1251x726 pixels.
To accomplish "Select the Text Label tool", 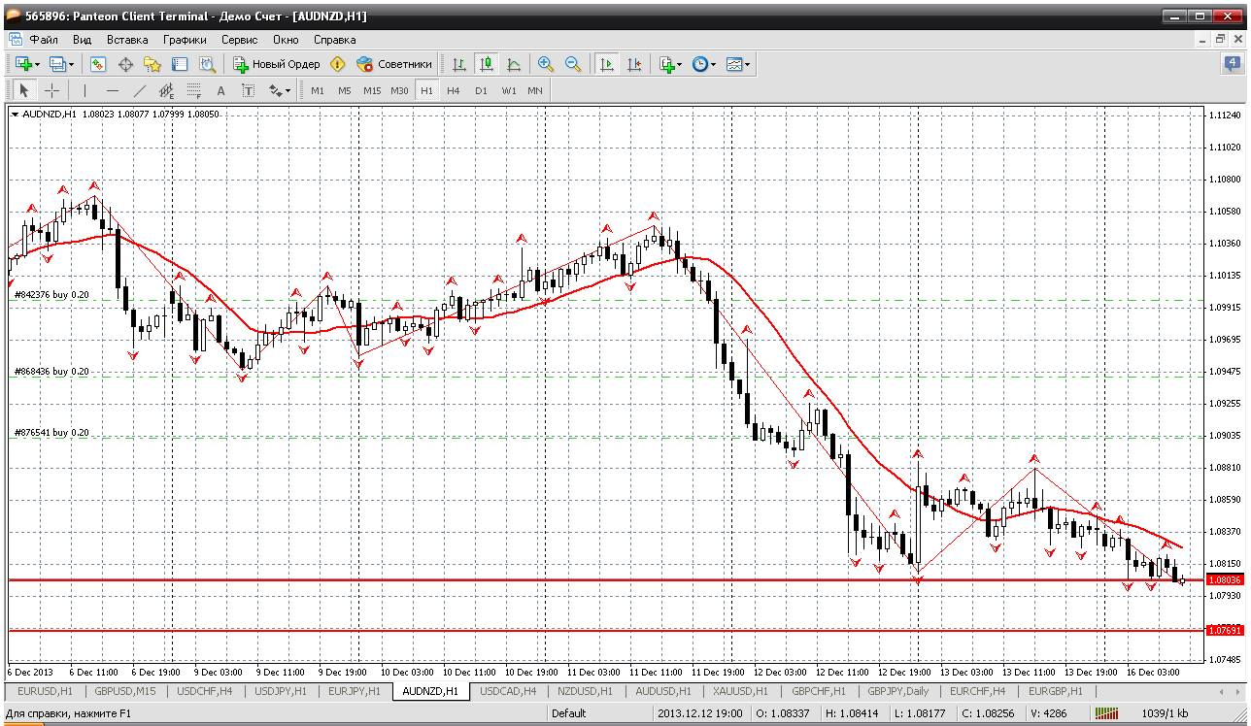I will [248, 90].
